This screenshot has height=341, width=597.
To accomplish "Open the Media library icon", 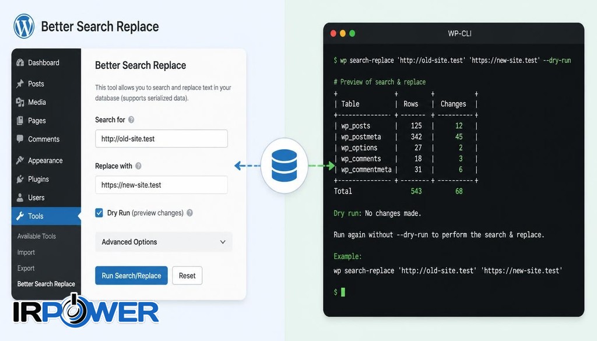I will point(20,102).
